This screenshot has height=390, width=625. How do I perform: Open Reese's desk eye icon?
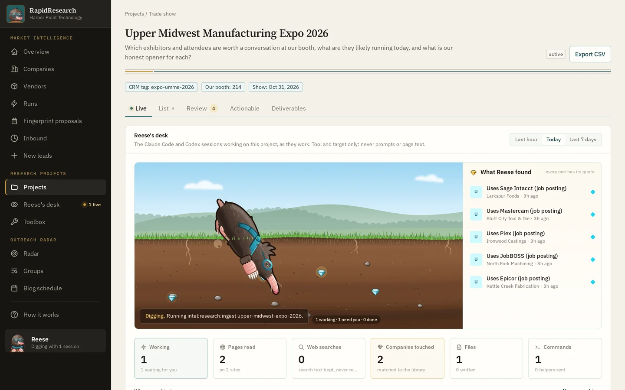click(14, 205)
